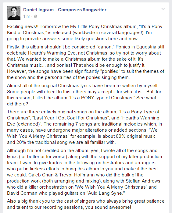The width and height of the screenshot is (172, 213).
Task: Click the paragraph starting 'Almost all of the original'
Action: pos(84,95)
